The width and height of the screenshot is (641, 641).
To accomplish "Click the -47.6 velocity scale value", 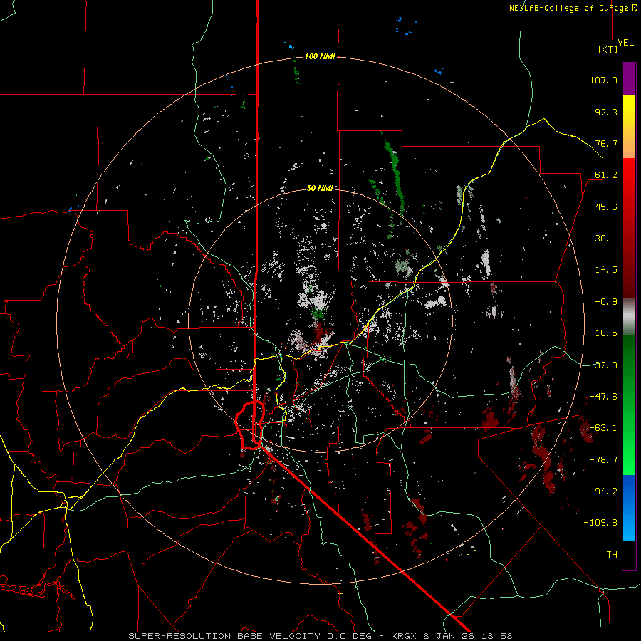I will 603,397.
